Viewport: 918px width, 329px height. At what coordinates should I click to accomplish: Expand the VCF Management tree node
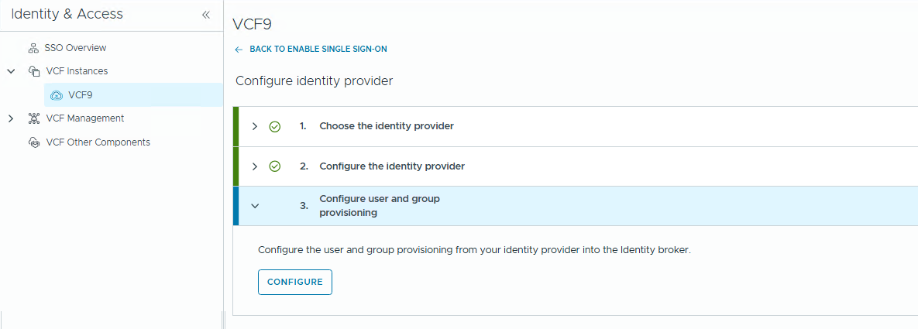[11, 118]
